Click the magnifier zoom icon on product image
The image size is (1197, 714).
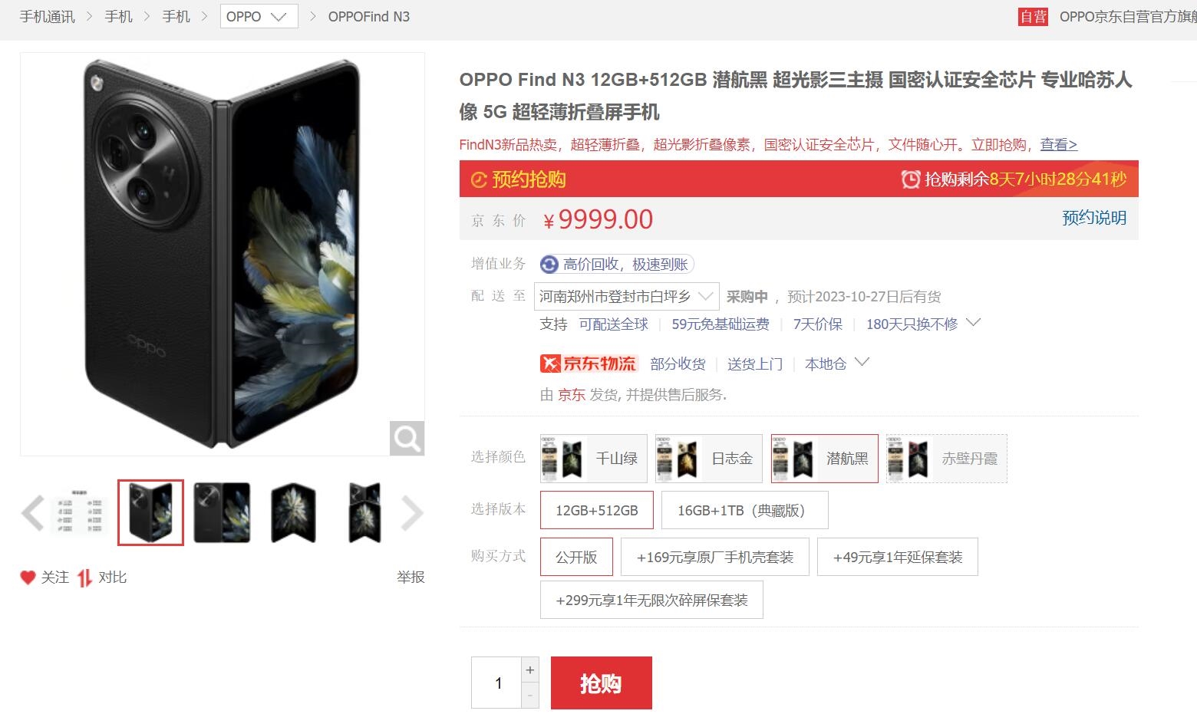(407, 439)
